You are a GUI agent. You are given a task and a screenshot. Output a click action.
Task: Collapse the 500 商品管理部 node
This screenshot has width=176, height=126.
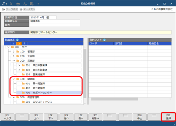pos(14,97)
